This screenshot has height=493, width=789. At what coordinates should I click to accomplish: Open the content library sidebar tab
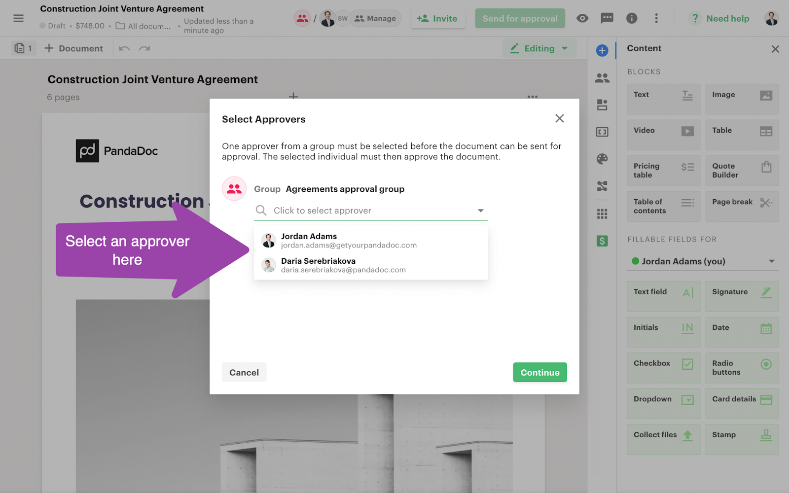pos(602,105)
